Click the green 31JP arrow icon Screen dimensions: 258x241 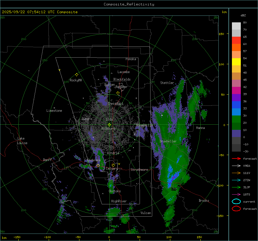236,187
